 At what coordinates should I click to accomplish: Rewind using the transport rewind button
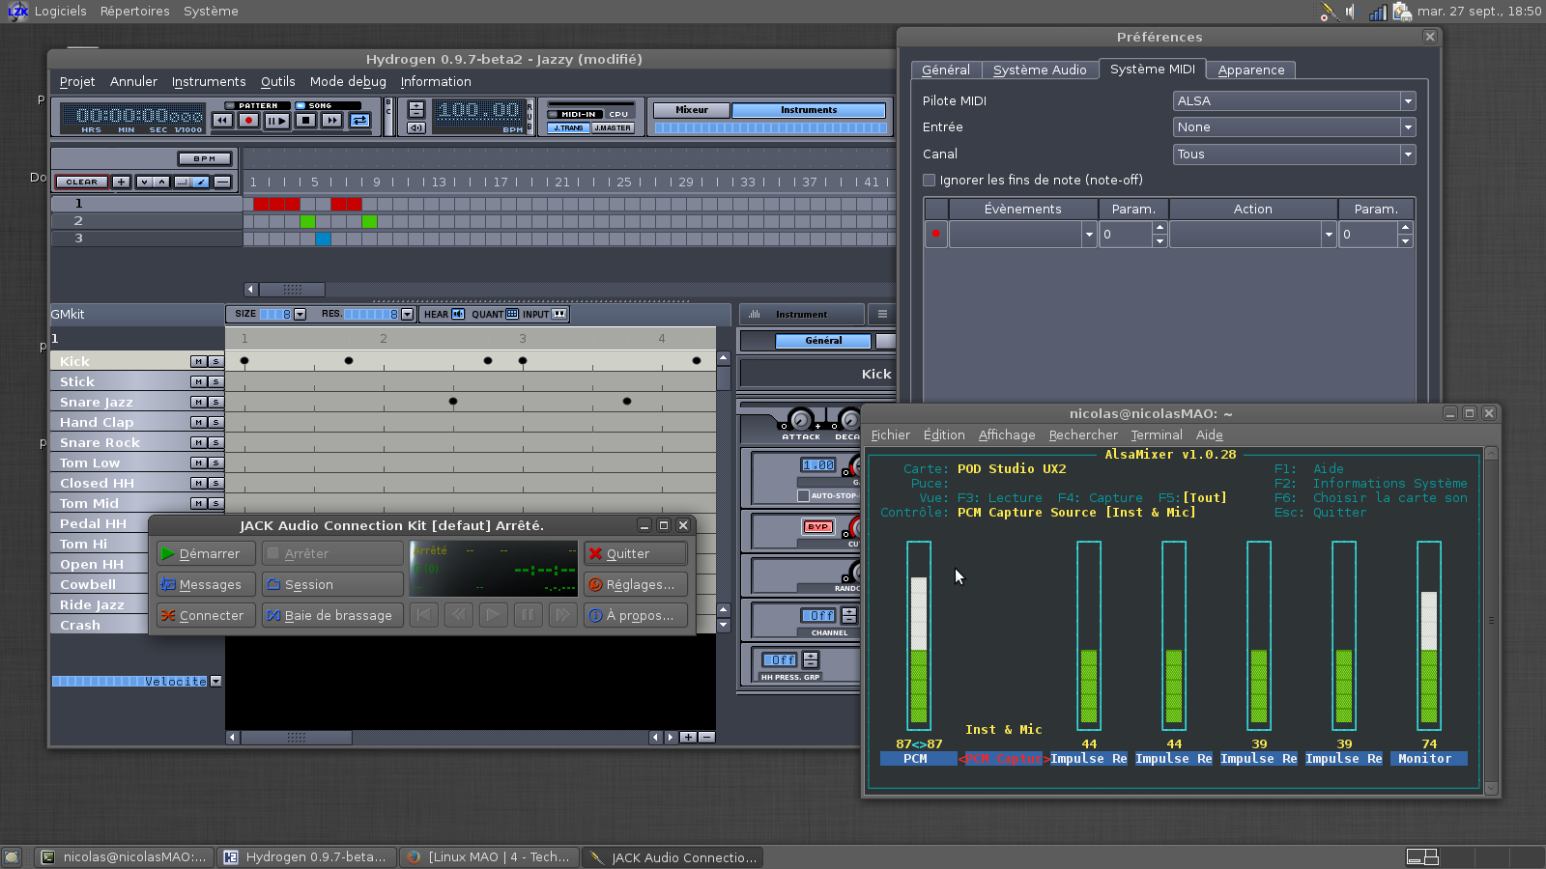[222, 121]
